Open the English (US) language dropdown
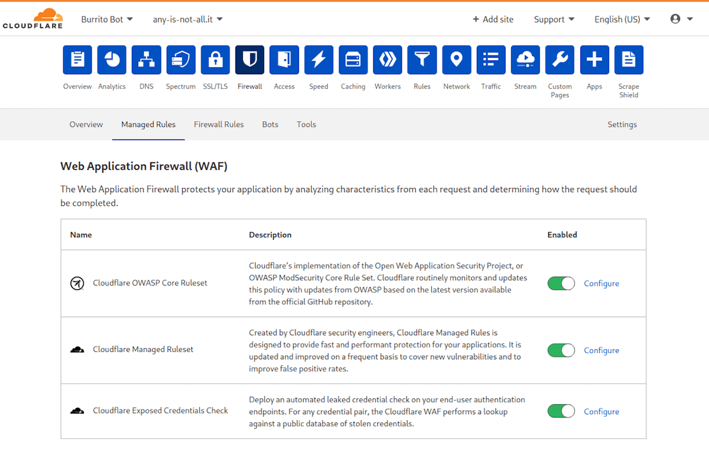The width and height of the screenshot is (709, 455). pos(622,19)
